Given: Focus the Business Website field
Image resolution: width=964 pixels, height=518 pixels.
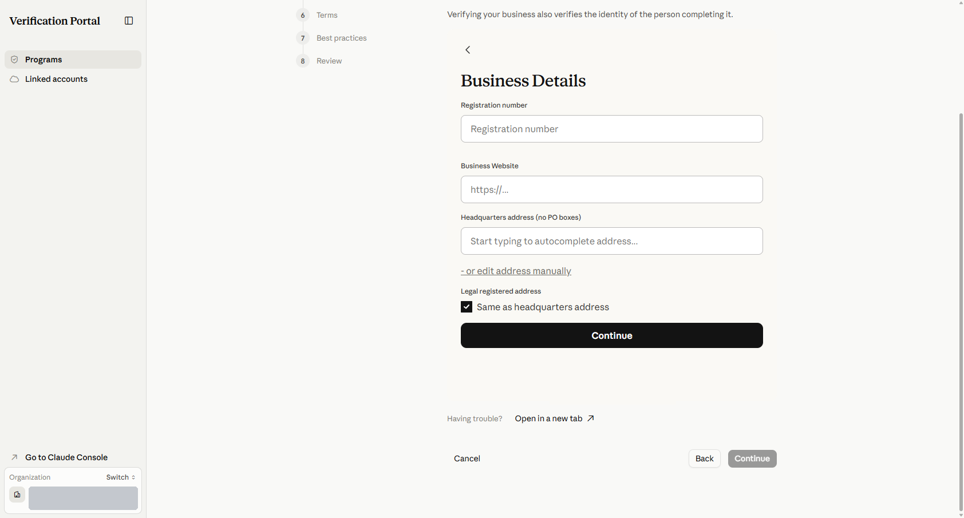Looking at the screenshot, I should pyautogui.click(x=612, y=189).
